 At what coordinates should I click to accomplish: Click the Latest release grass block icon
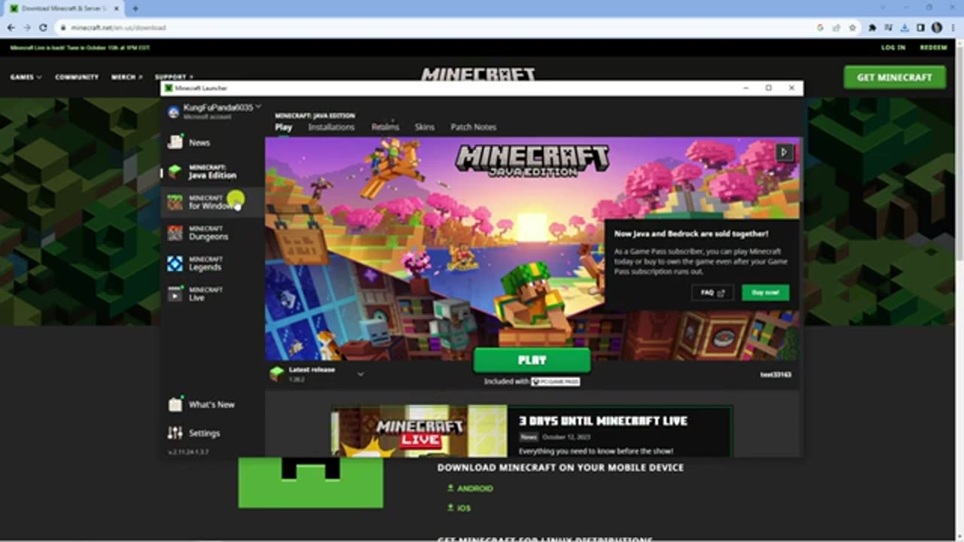[277, 373]
